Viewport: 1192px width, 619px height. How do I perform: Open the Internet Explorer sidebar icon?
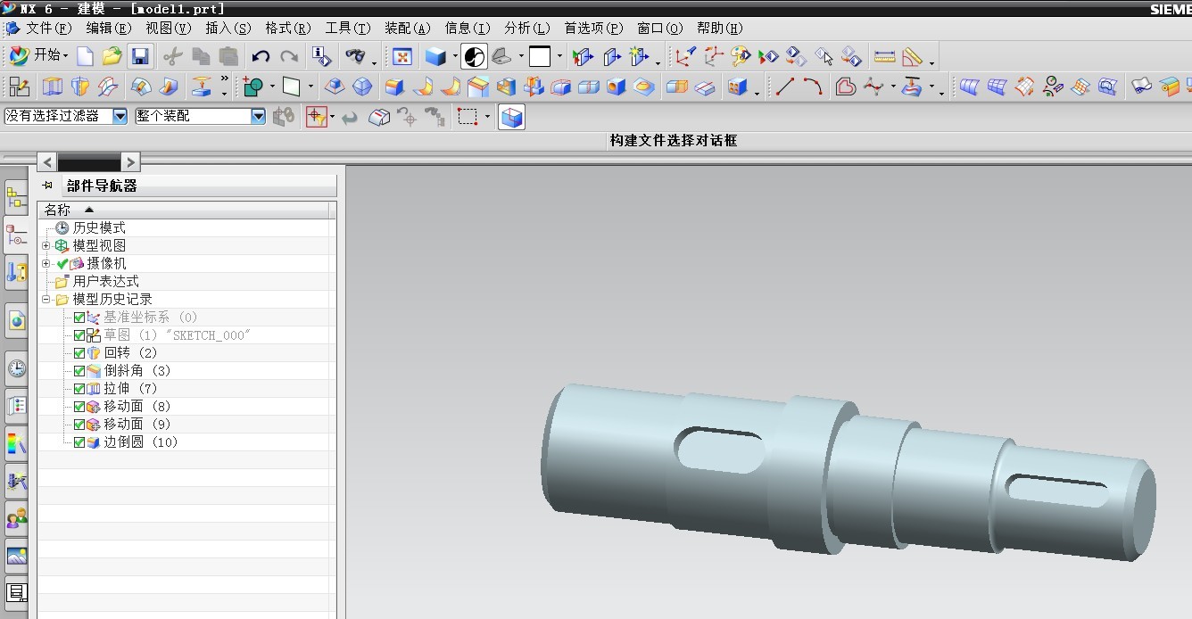(x=16, y=320)
